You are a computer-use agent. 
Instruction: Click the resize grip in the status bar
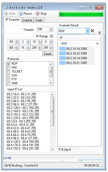(x=102, y=166)
